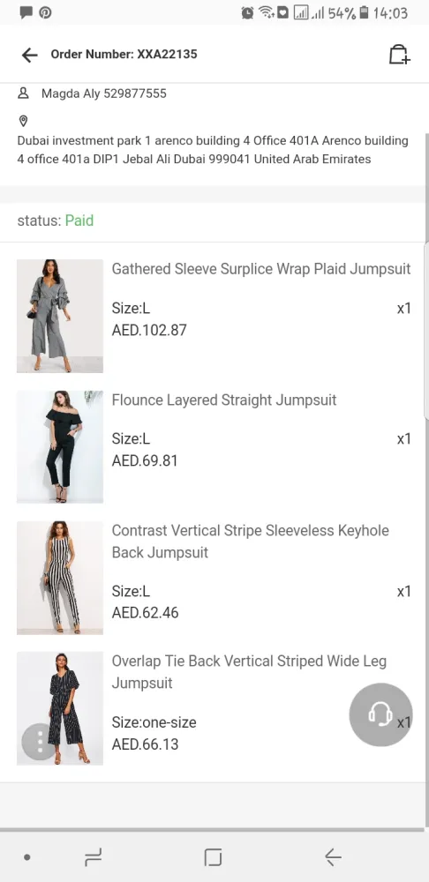Tap the location pin icon
Viewport: 429px width, 882px height.
click(23, 121)
